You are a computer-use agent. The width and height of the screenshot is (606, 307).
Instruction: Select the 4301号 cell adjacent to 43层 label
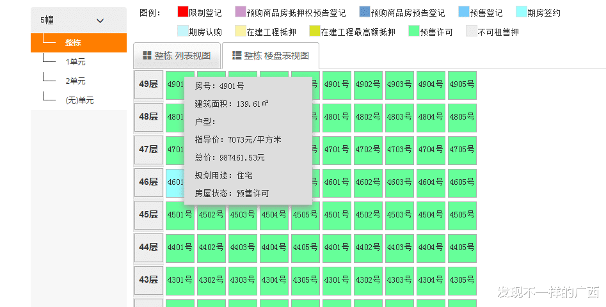(180, 281)
